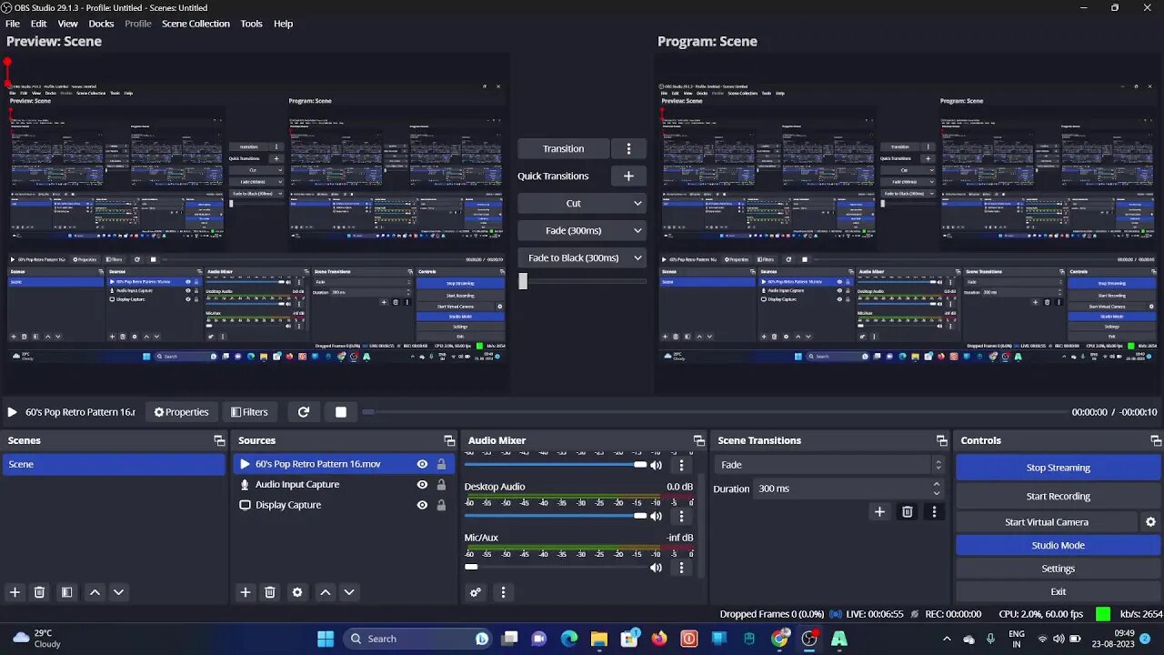Viewport: 1164px width, 655px height.
Task: Open the File menu
Action: pos(13,24)
